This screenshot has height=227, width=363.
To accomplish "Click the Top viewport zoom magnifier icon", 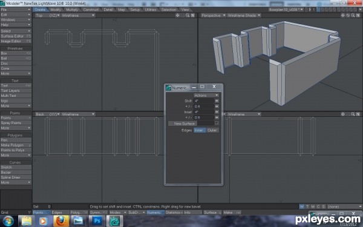I will click(x=188, y=15).
